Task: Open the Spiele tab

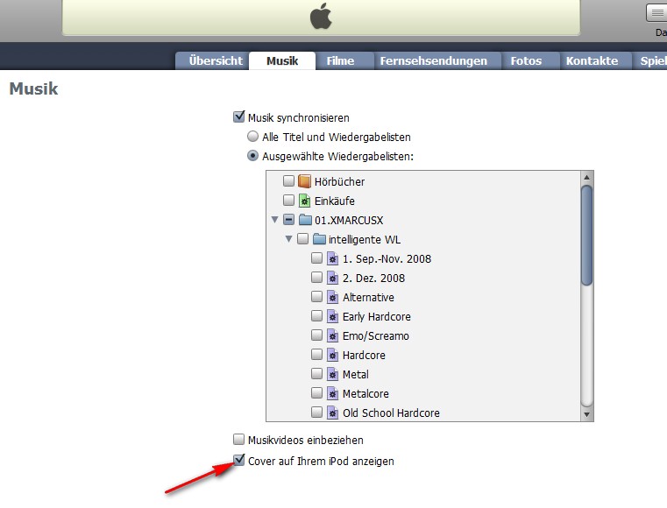Action: click(x=649, y=60)
